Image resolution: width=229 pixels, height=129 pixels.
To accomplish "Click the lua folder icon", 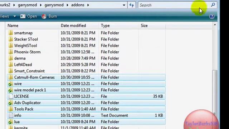I will (10, 122).
